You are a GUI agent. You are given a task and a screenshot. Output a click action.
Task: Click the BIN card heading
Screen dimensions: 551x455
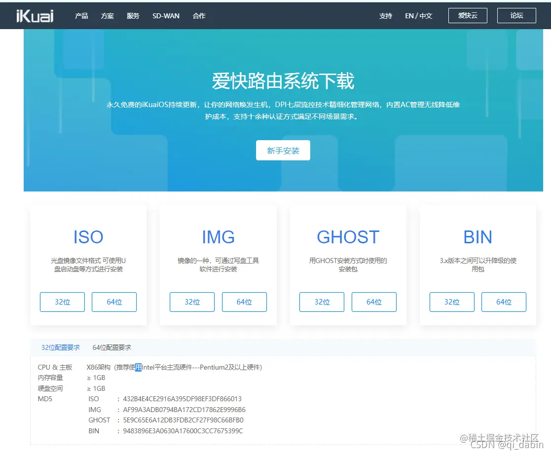[x=478, y=237]
